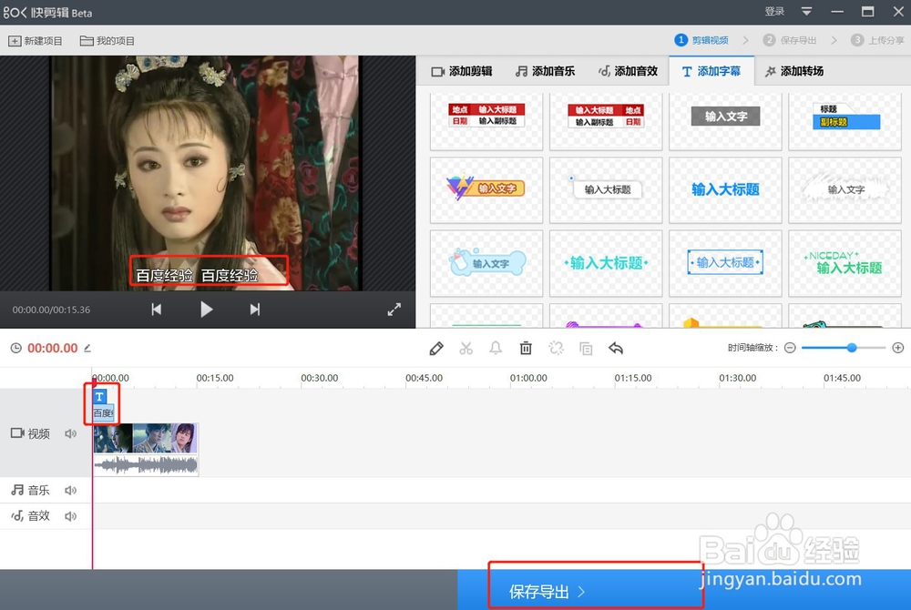Select the 输入大标题 blue subtitle template
The height and width of the screenshot is (610, 911).
725,190
